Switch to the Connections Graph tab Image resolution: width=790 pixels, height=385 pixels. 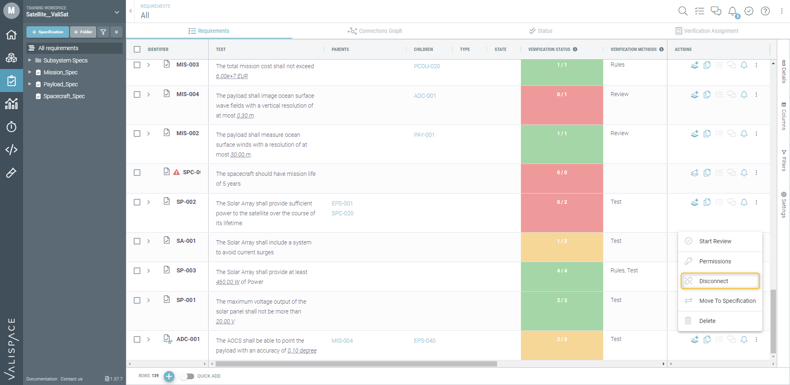point(375,31)
